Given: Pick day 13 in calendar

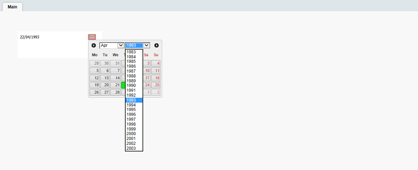Looking at the screenshot, I should tap(105, 78).
